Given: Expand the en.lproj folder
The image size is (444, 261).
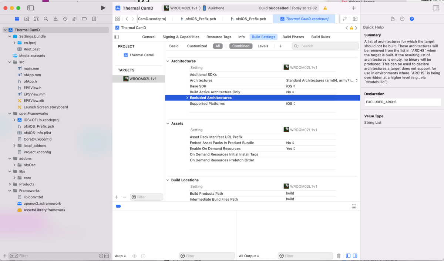Looking at the screenshot, I should (14, 43).
